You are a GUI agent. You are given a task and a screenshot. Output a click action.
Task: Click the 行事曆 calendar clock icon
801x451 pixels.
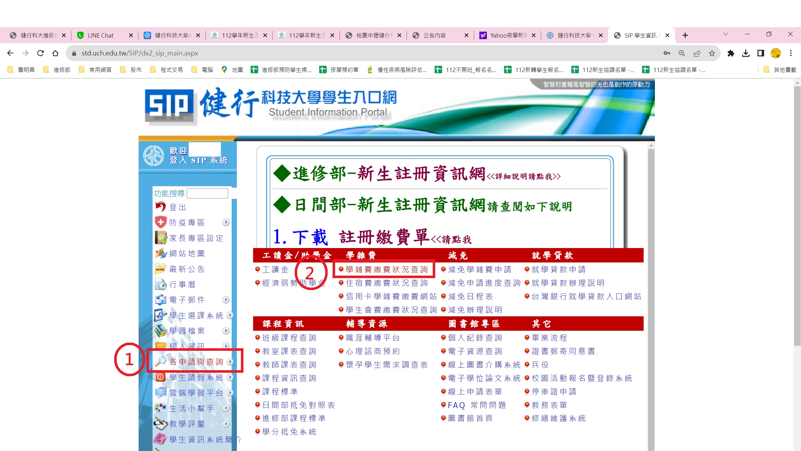click(x=161, y=284)
